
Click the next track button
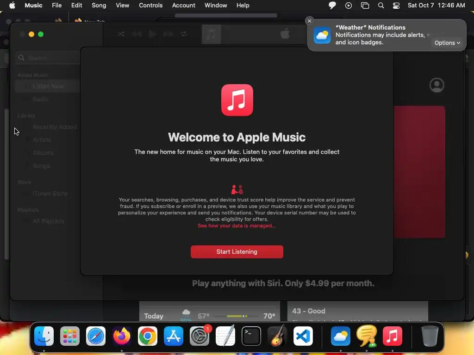click(168, 34)
